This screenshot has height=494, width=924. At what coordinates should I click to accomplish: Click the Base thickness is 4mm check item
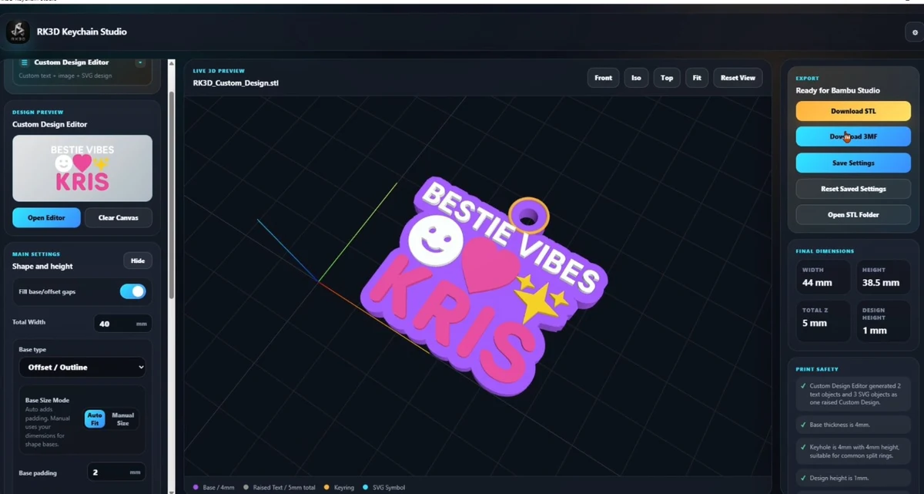point(853,425)
